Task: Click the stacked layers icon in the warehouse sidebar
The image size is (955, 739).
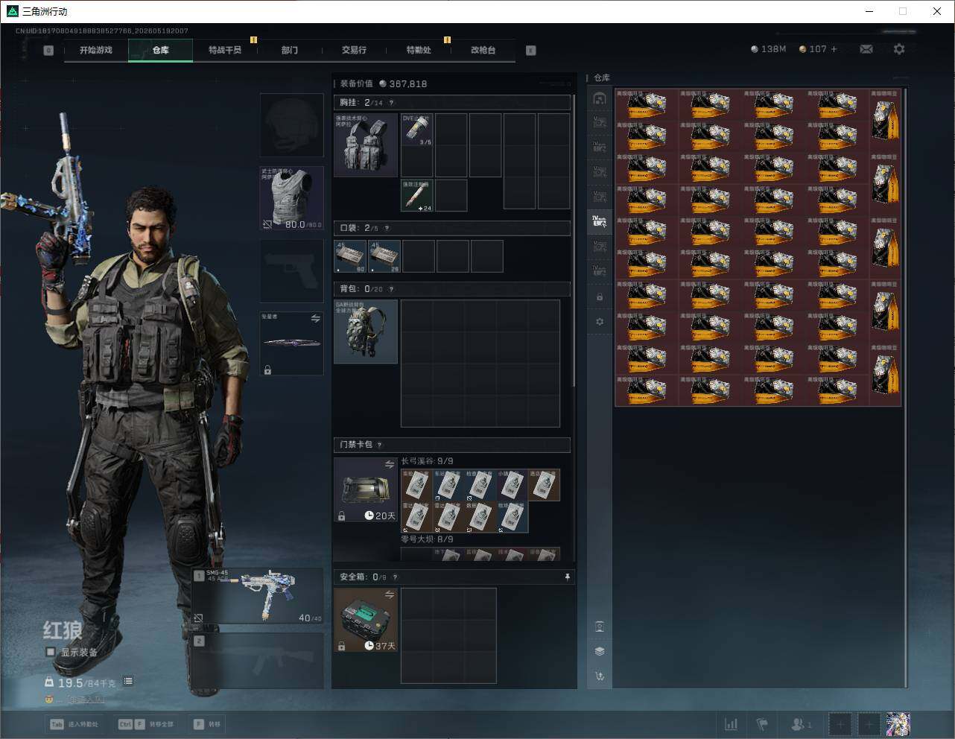Action: click(x=600, y=651)
